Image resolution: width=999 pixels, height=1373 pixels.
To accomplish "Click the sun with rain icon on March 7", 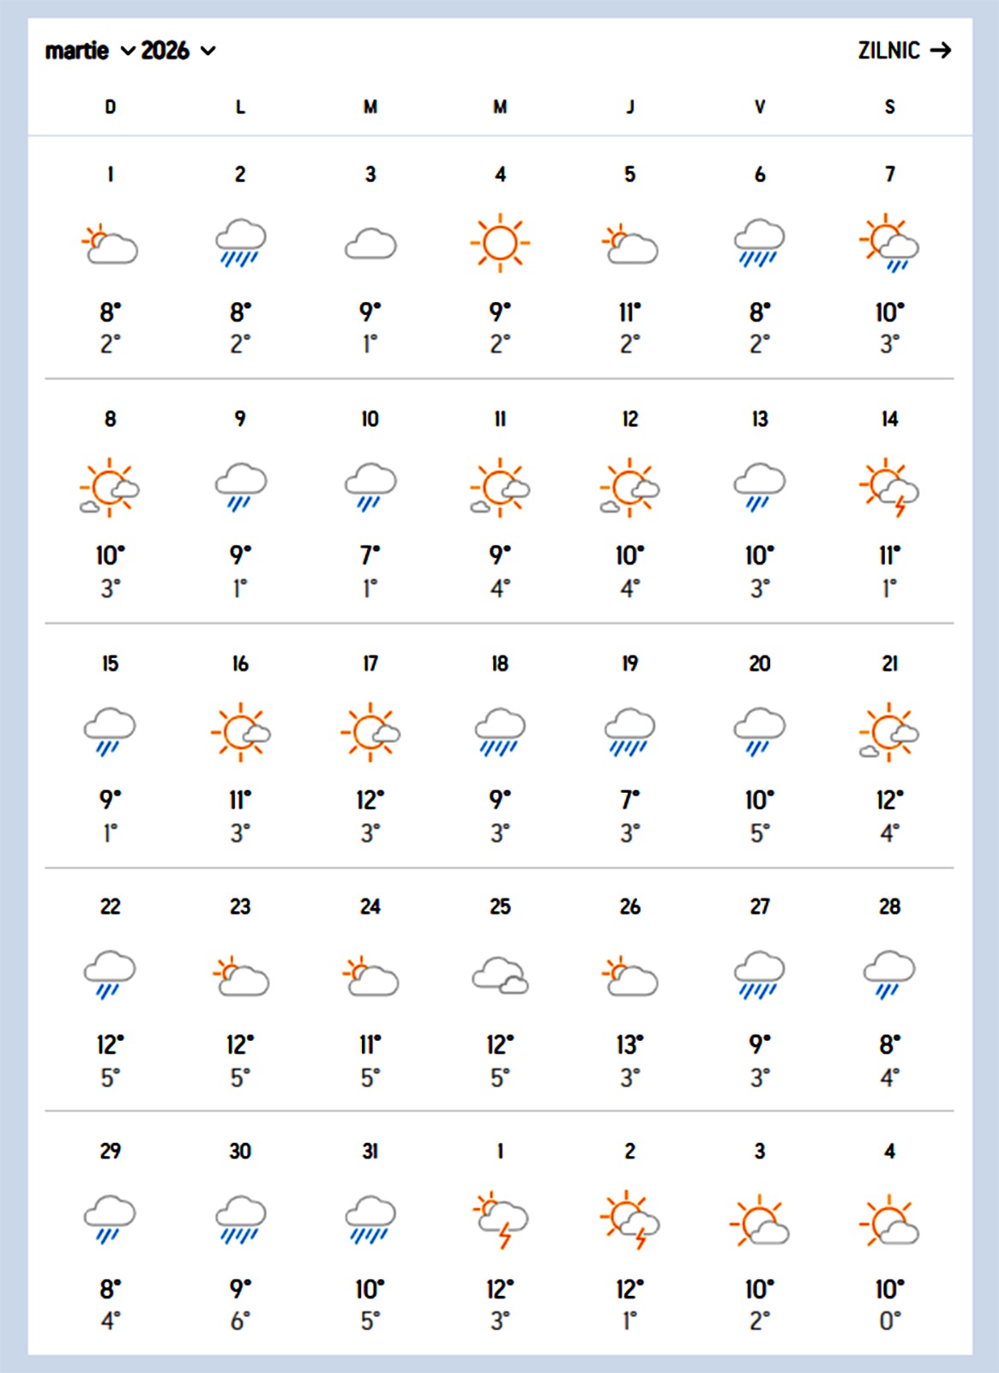I will coord(889,243).
